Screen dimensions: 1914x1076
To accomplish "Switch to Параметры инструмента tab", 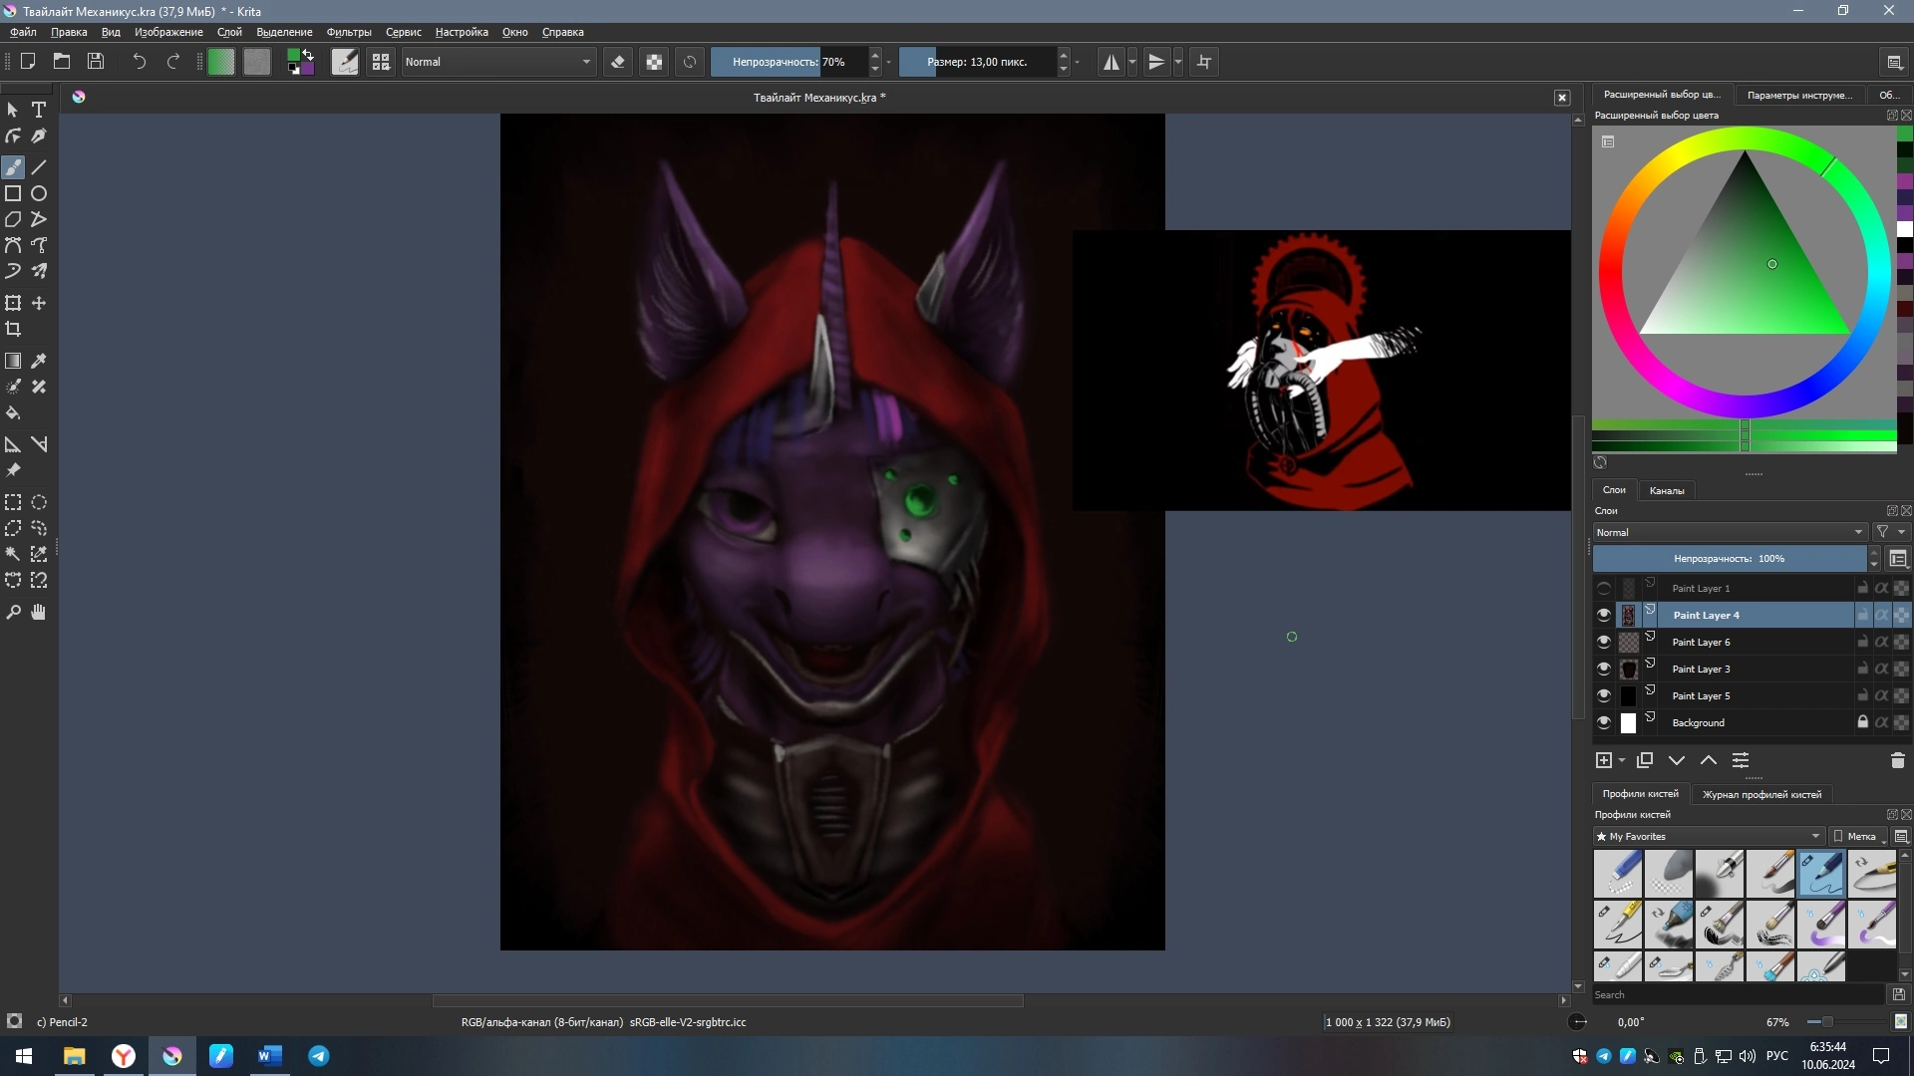I will (x=1799, y=95).
